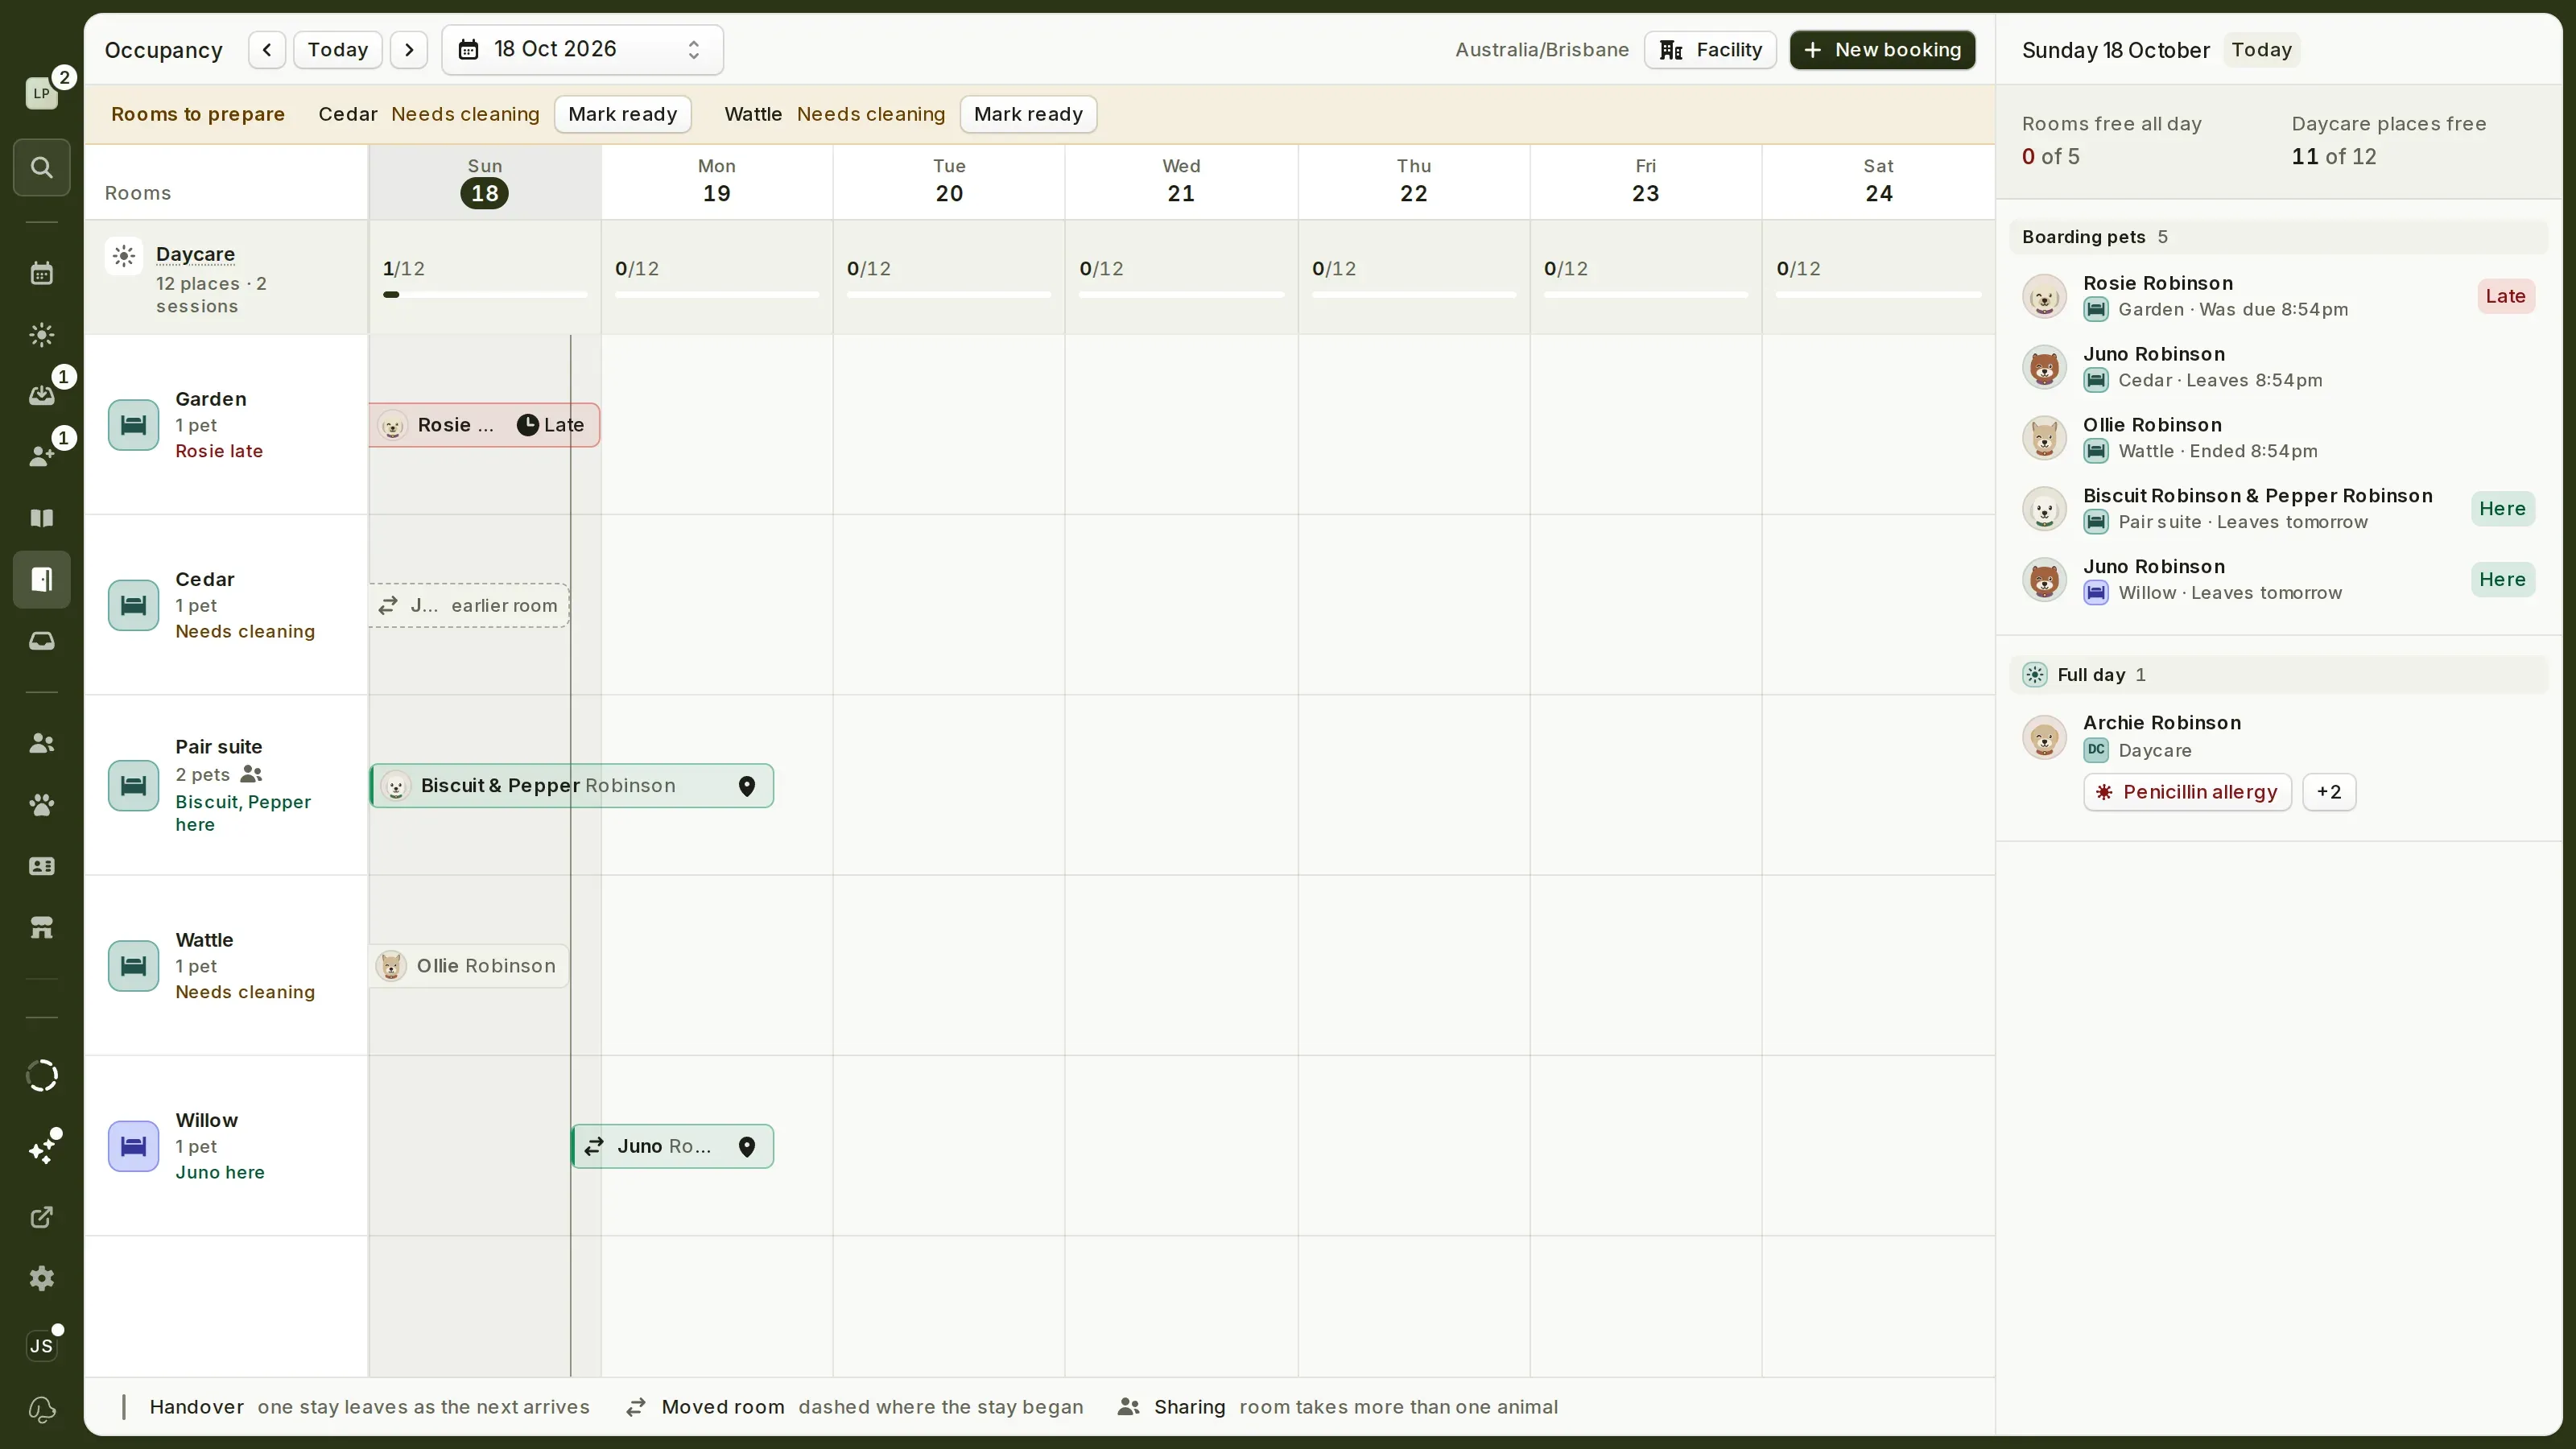Select Mon 19 column header
Image resolution: width=2576 pixels, height=1449 pixels.
(717, 182)
